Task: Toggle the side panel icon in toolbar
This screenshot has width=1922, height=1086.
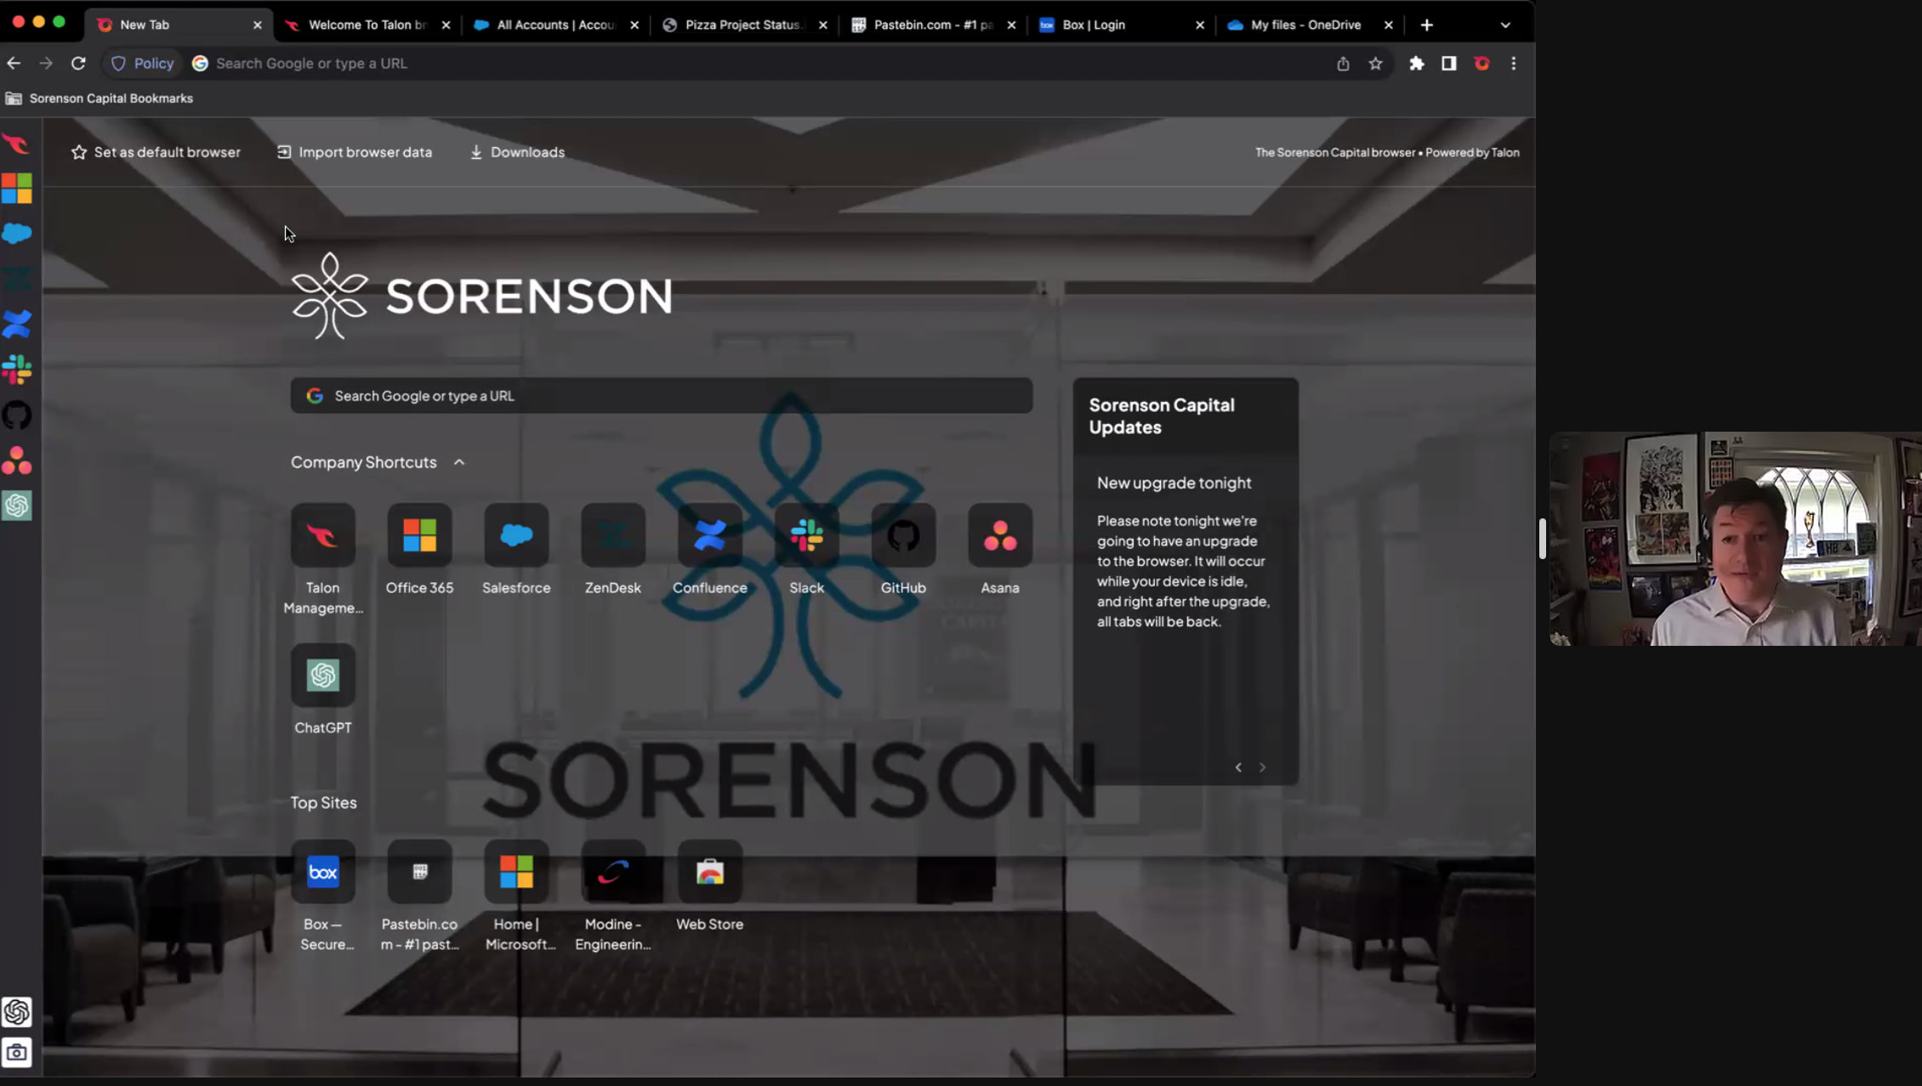Action: [x=1448, y=63]
